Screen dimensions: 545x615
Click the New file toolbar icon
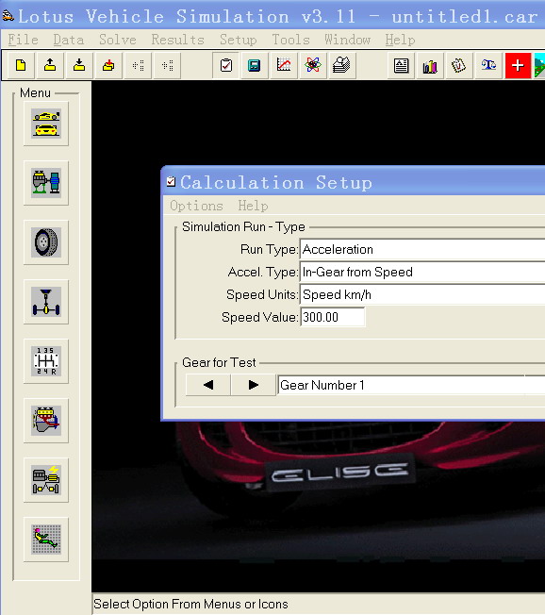[21, 65]
